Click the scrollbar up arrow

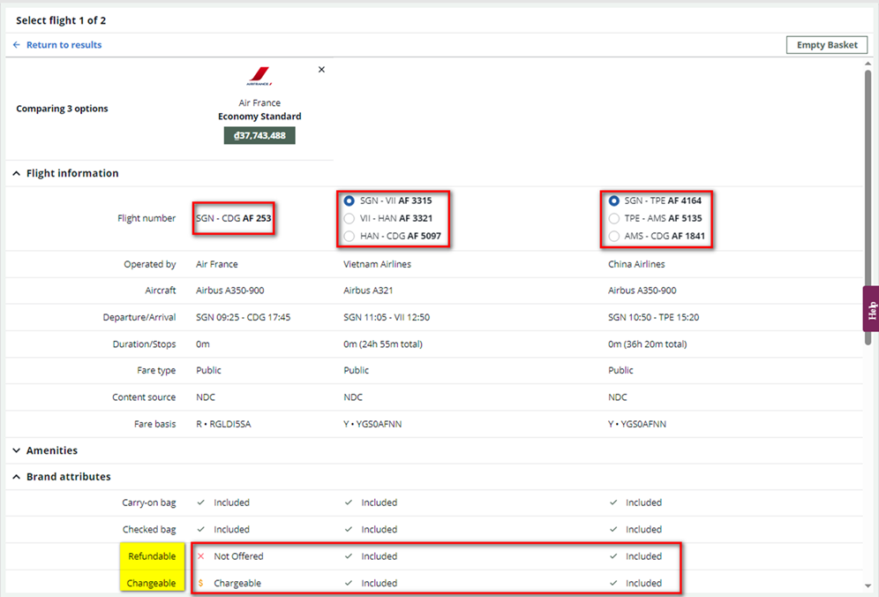coord(868,64)
